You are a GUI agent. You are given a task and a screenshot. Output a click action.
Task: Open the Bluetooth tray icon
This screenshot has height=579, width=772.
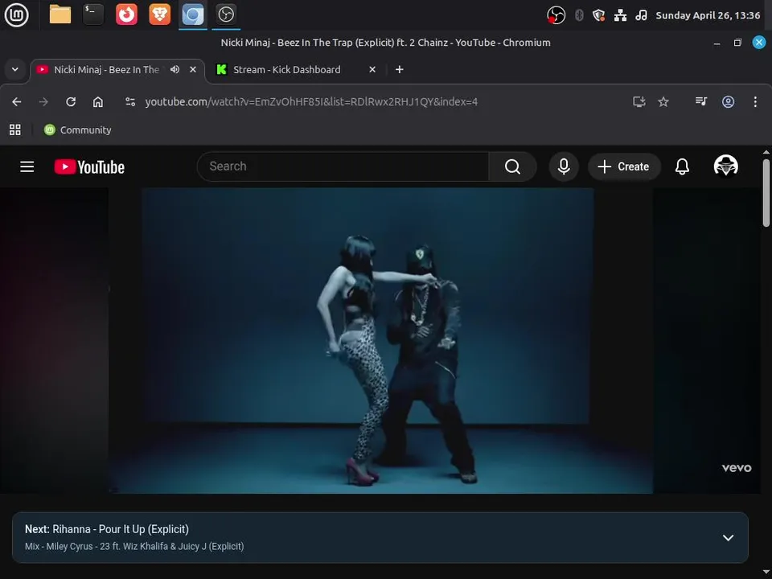(x=579, y=15)
